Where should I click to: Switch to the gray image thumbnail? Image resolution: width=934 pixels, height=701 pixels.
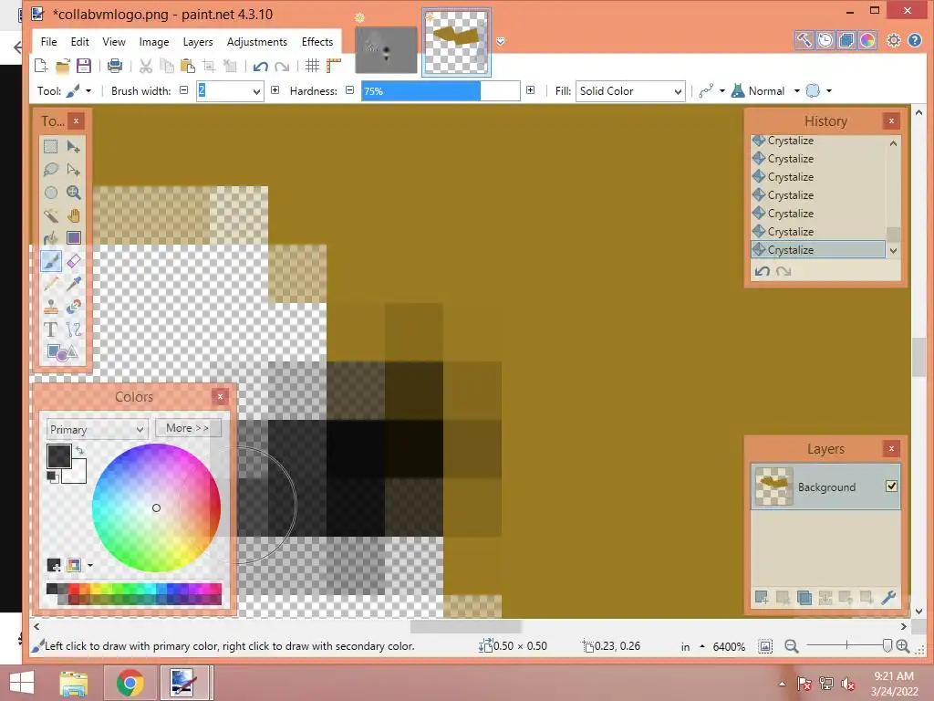point(386,50)
